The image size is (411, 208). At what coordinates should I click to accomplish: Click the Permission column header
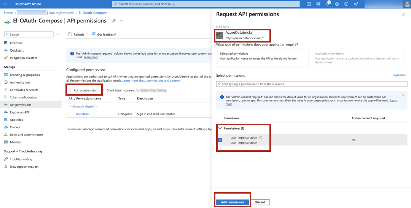coord(231,118)
